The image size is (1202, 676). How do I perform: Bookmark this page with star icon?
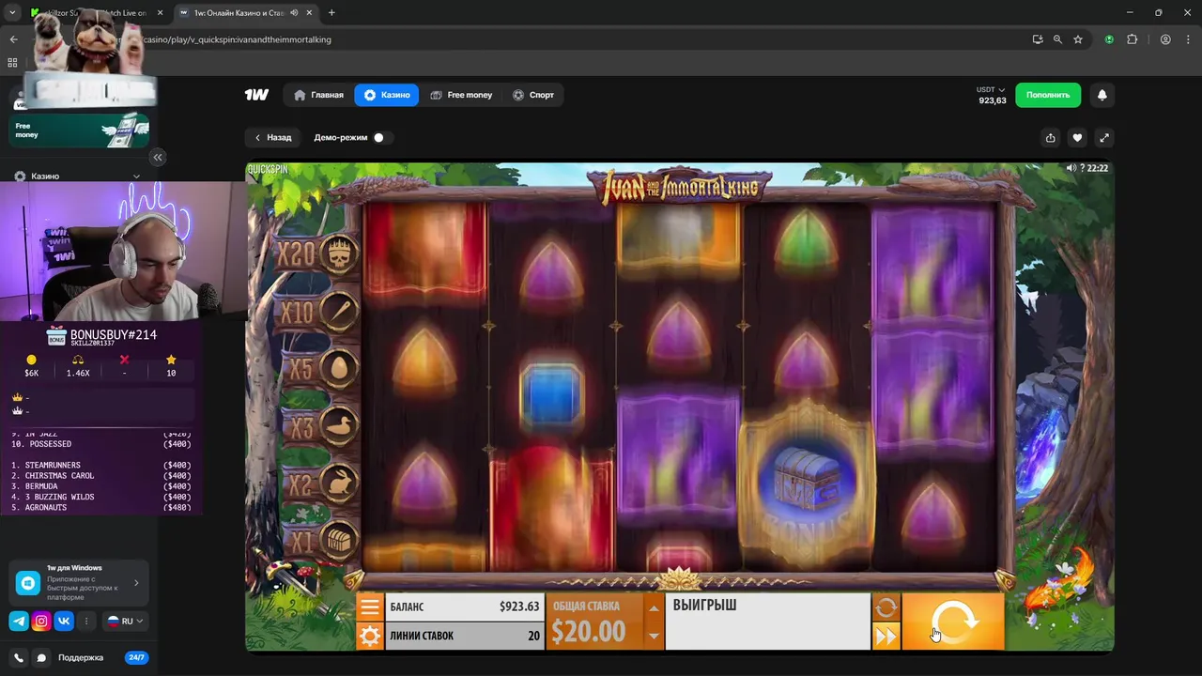(x=1078, y=39)
